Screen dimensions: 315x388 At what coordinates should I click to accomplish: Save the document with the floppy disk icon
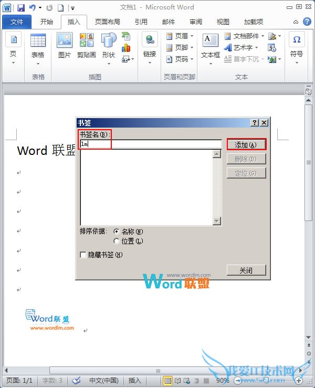[21, 8]
